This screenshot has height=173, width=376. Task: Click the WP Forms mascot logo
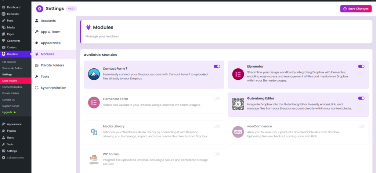94,160
